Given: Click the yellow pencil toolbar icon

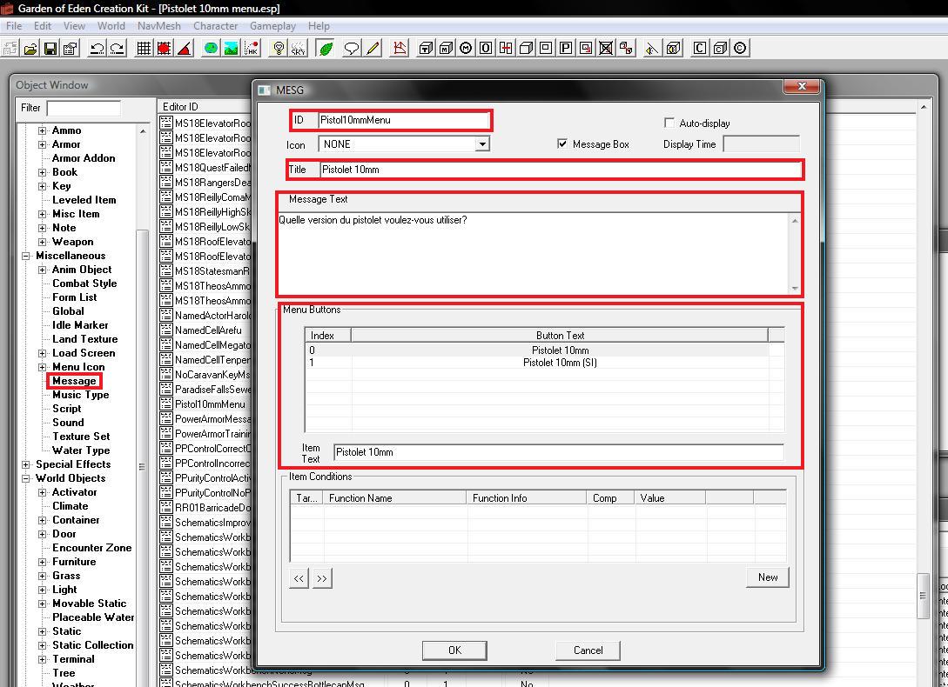Looking at the screenshot, I should tap(373, 49).
